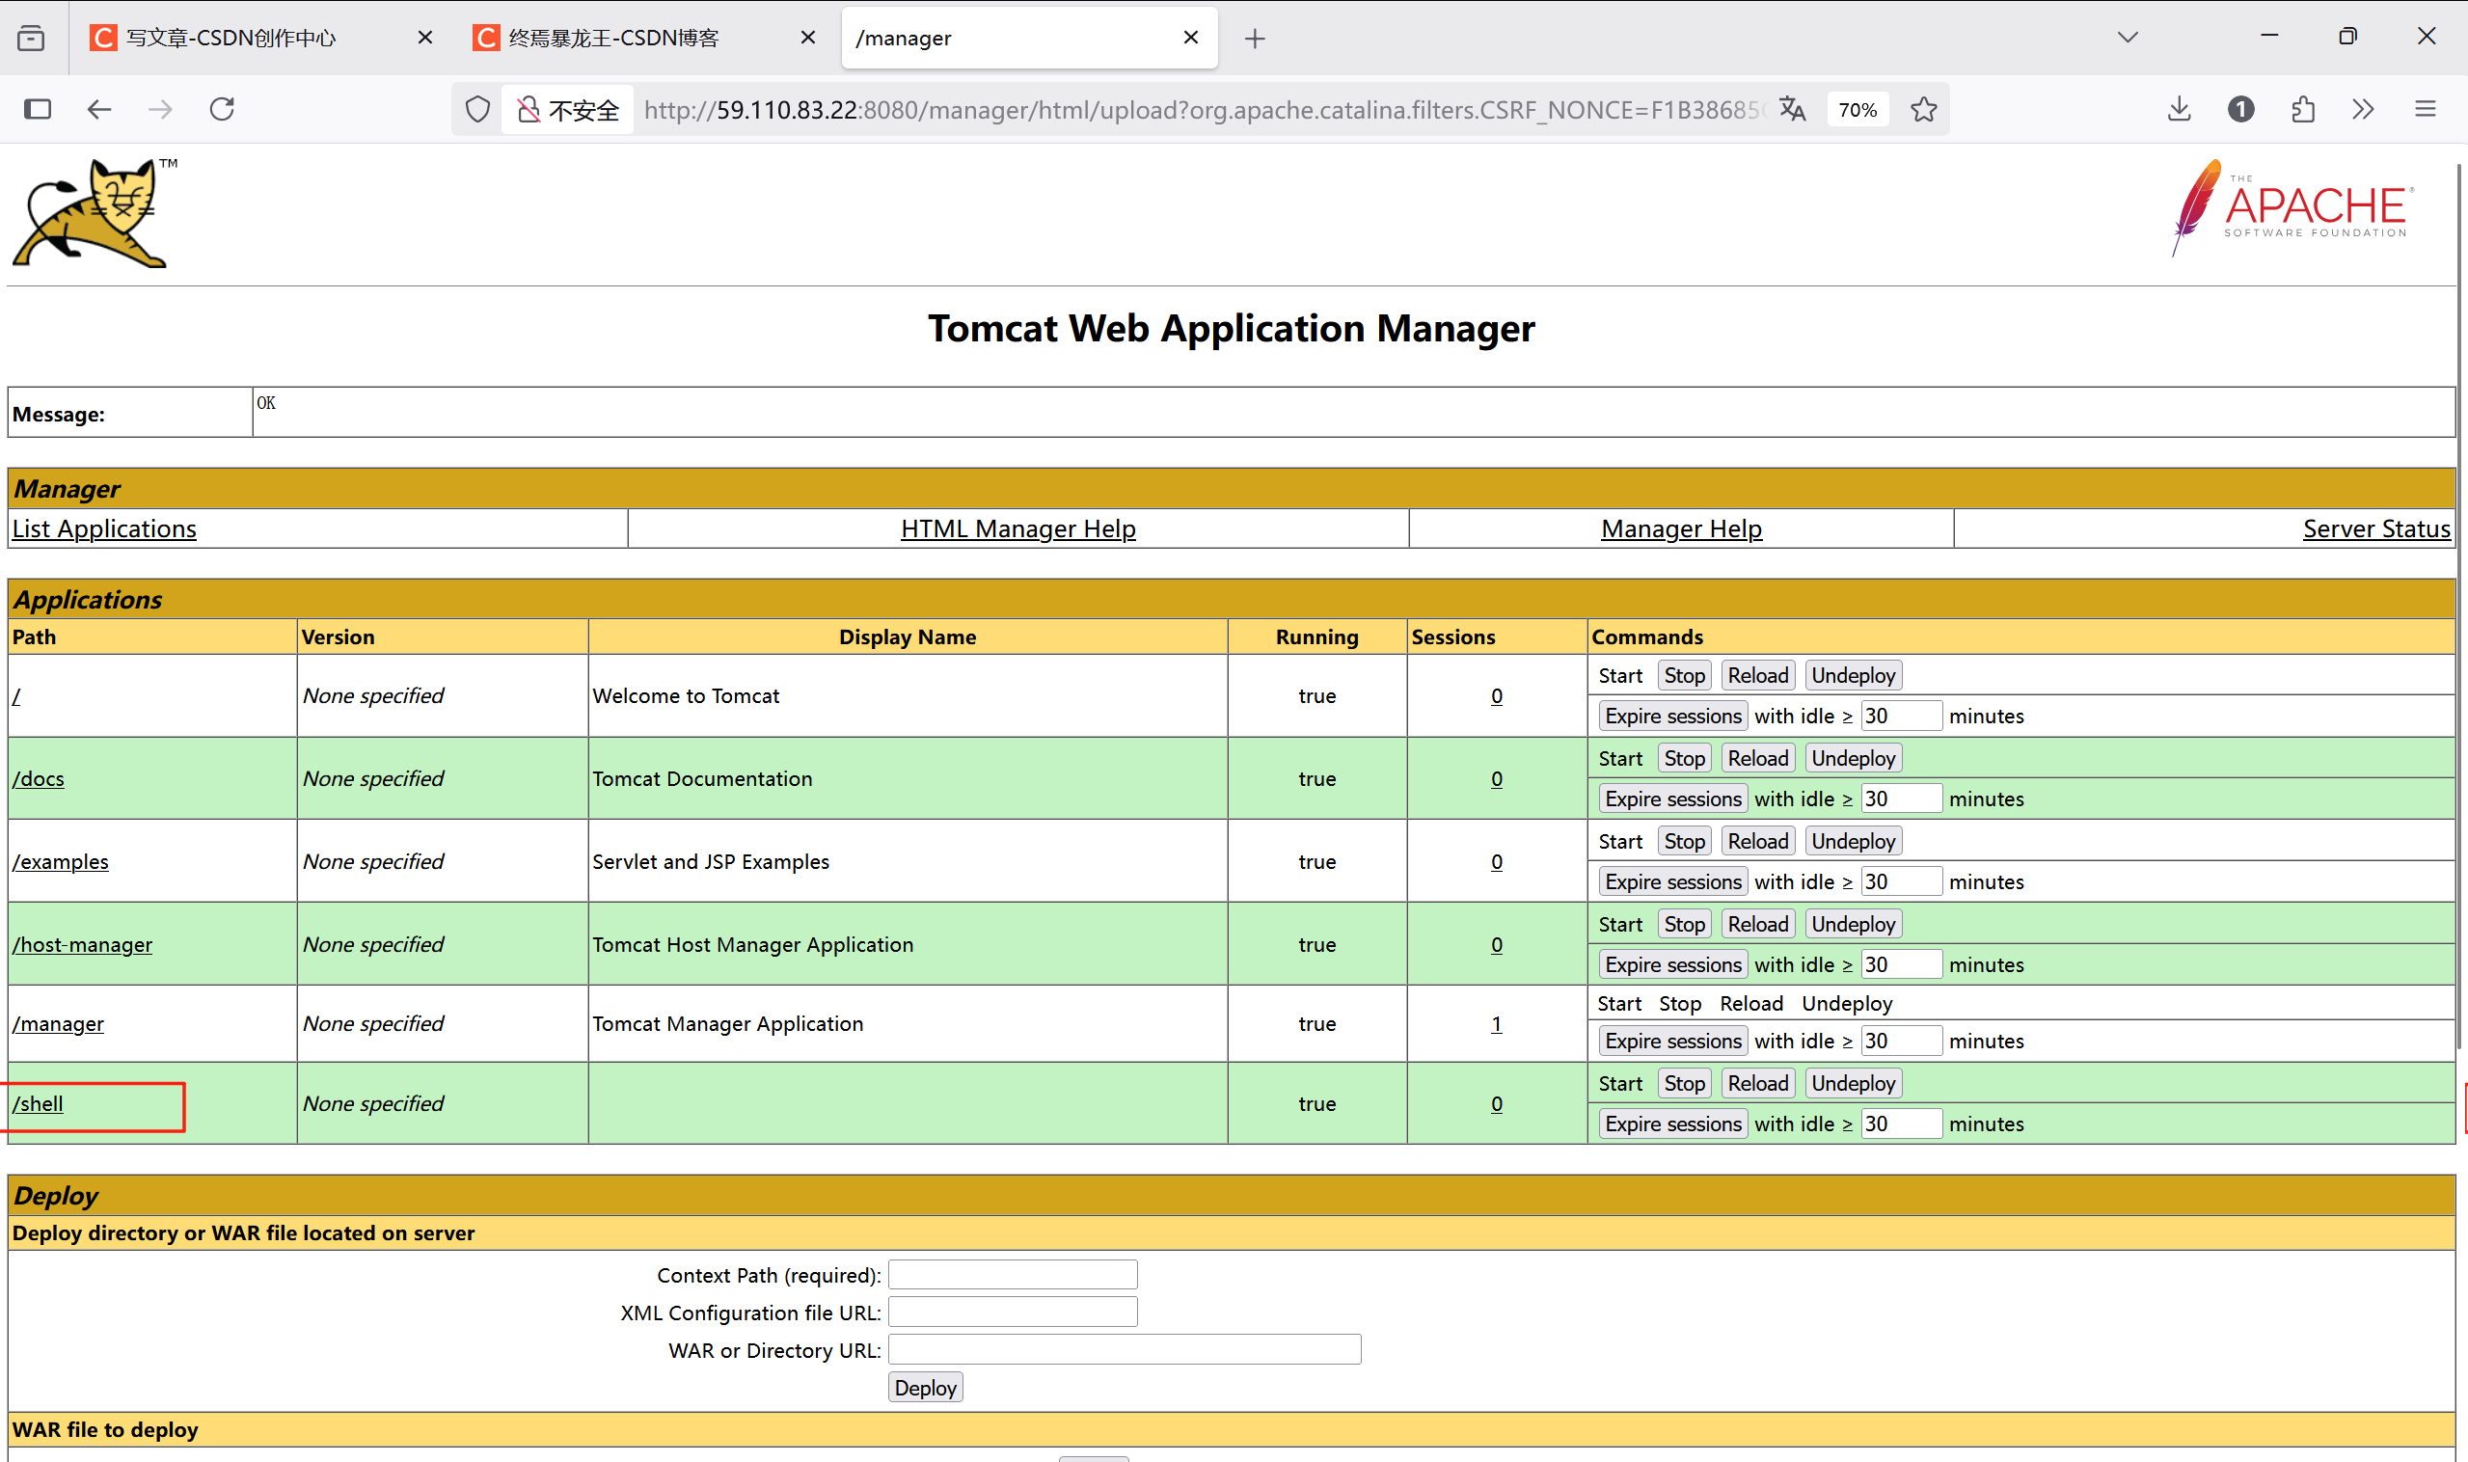This screenshot has width=2468, height=1462.
Task: Open the / root application path
Action: coord(16,695)
